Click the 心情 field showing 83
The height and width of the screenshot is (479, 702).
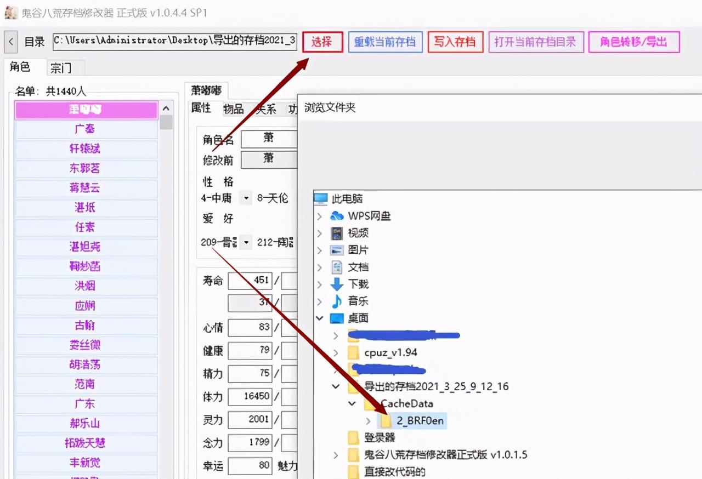(250, 328)
